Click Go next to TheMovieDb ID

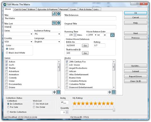[85, 53]
